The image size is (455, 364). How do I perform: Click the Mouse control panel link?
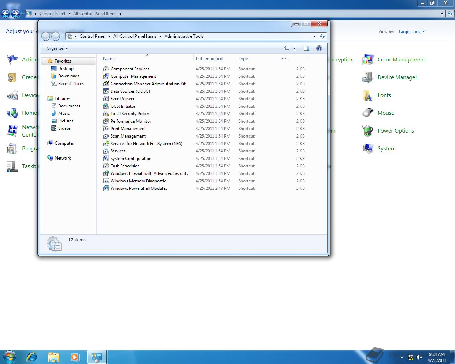point(385,113)
